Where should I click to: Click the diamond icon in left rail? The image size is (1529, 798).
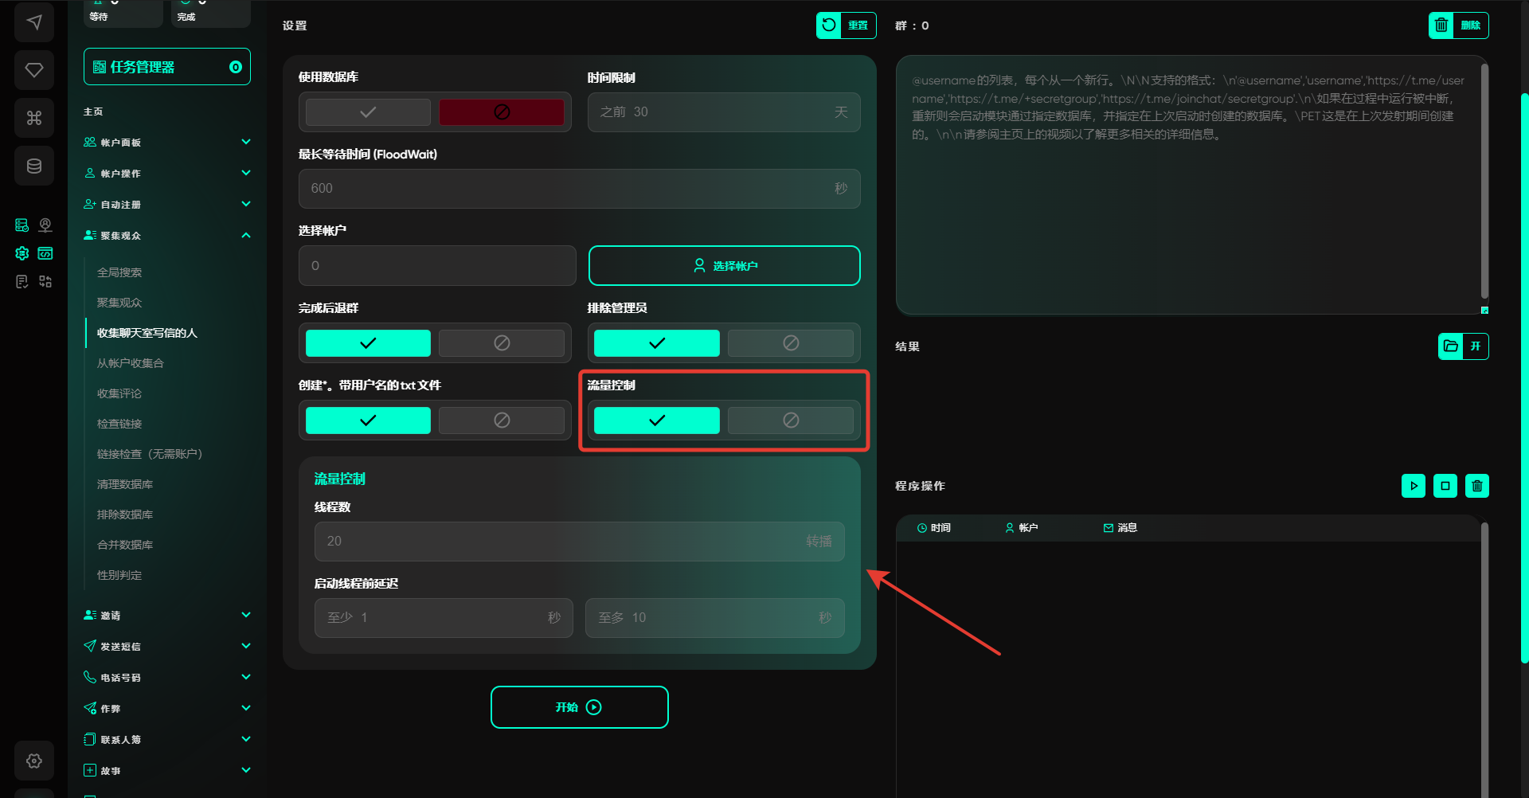(34, 70)
